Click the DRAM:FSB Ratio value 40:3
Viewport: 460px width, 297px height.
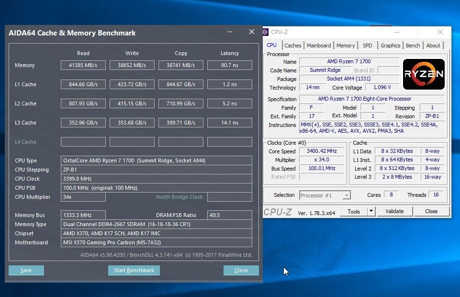click(230, 215)
